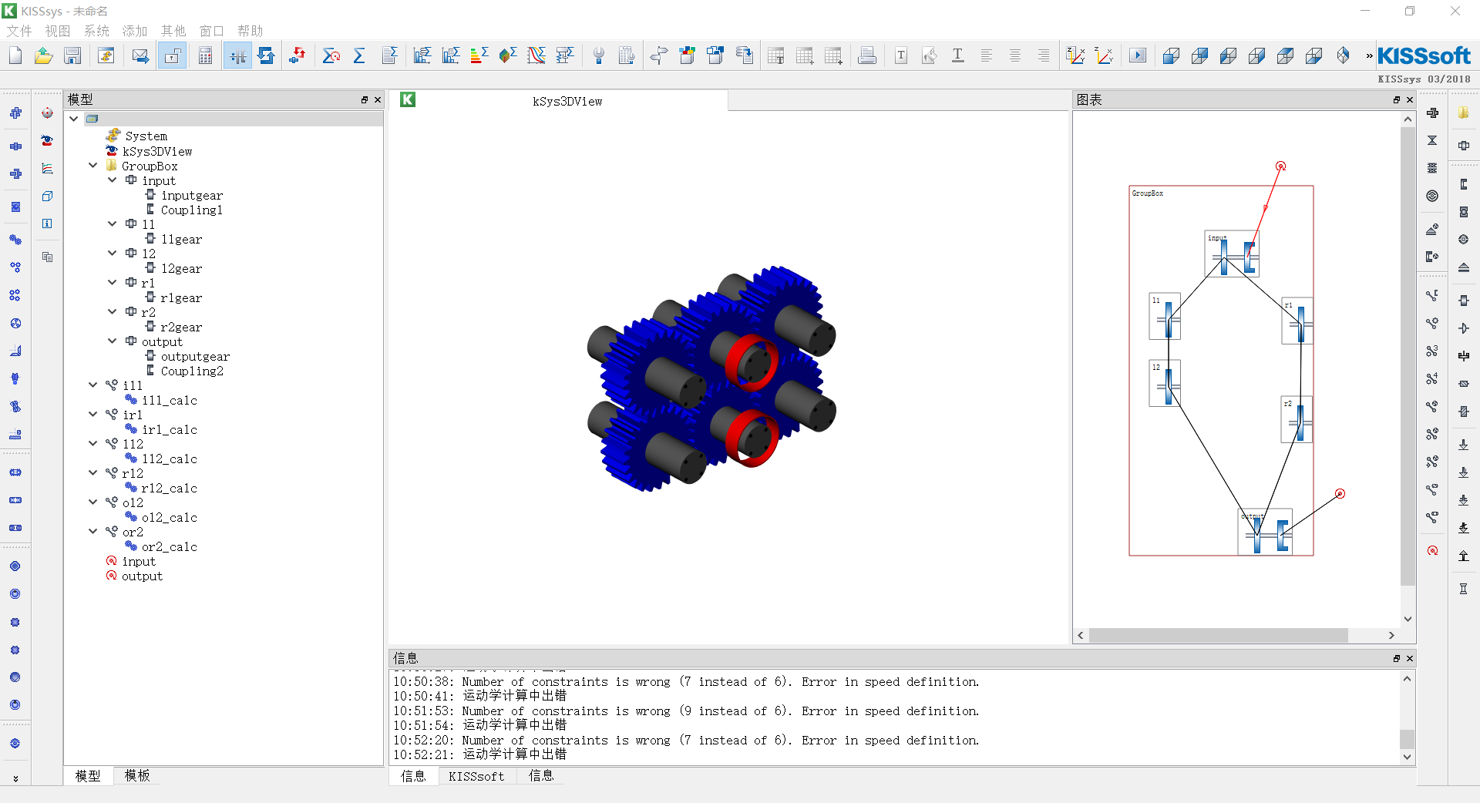Click the signpost icon in toolbar
The width and height of the screenshot is (1480, 803).
tap(658, 55)
